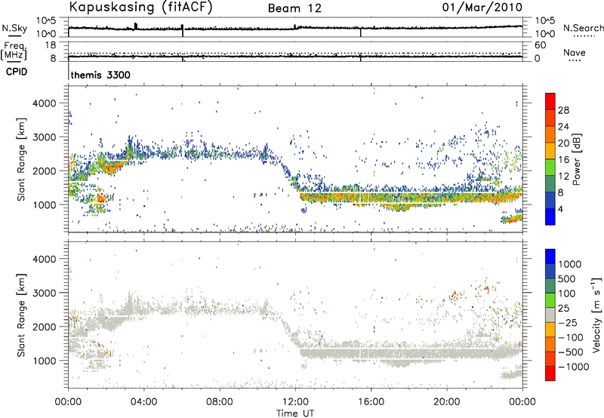
Task: Click the "16" label on Power color bar
Action: (x=563, y=160)
